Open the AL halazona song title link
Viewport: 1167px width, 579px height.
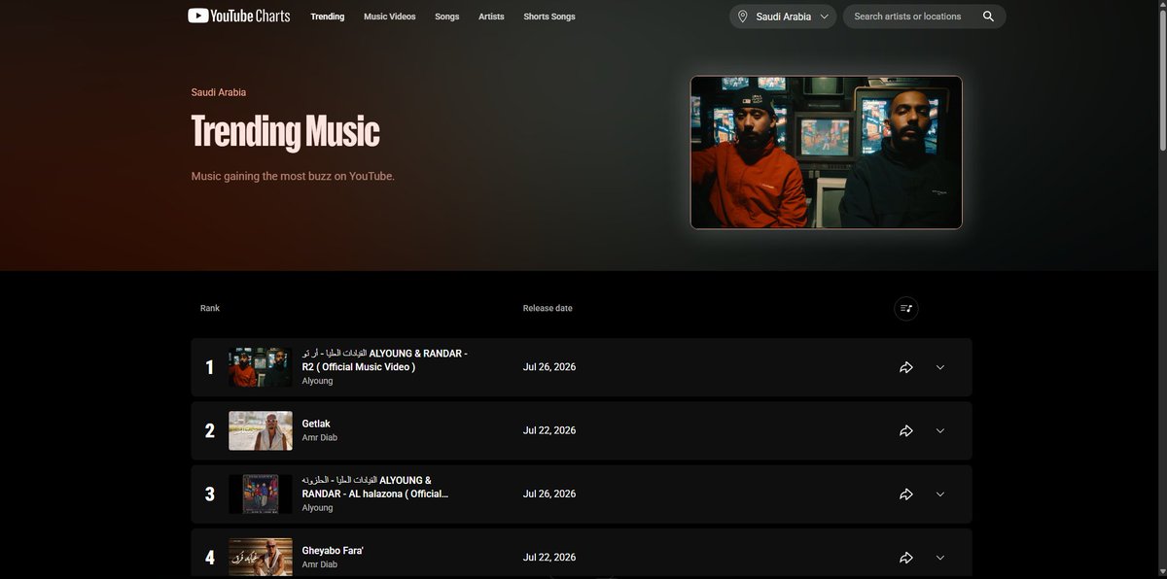pos(375,487)
